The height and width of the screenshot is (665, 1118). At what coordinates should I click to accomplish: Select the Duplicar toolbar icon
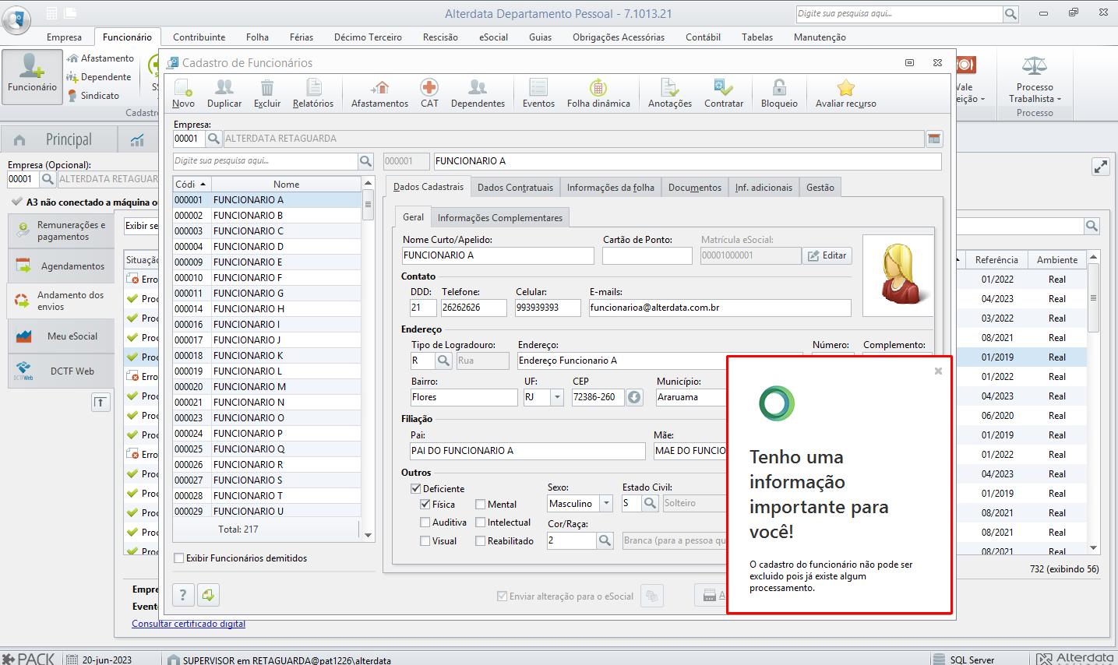click(224, 93)
